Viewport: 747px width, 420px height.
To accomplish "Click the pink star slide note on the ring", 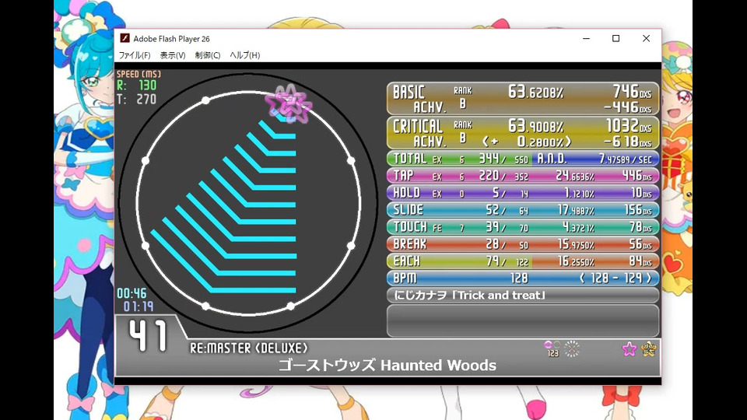I will (x=289, y=103).
